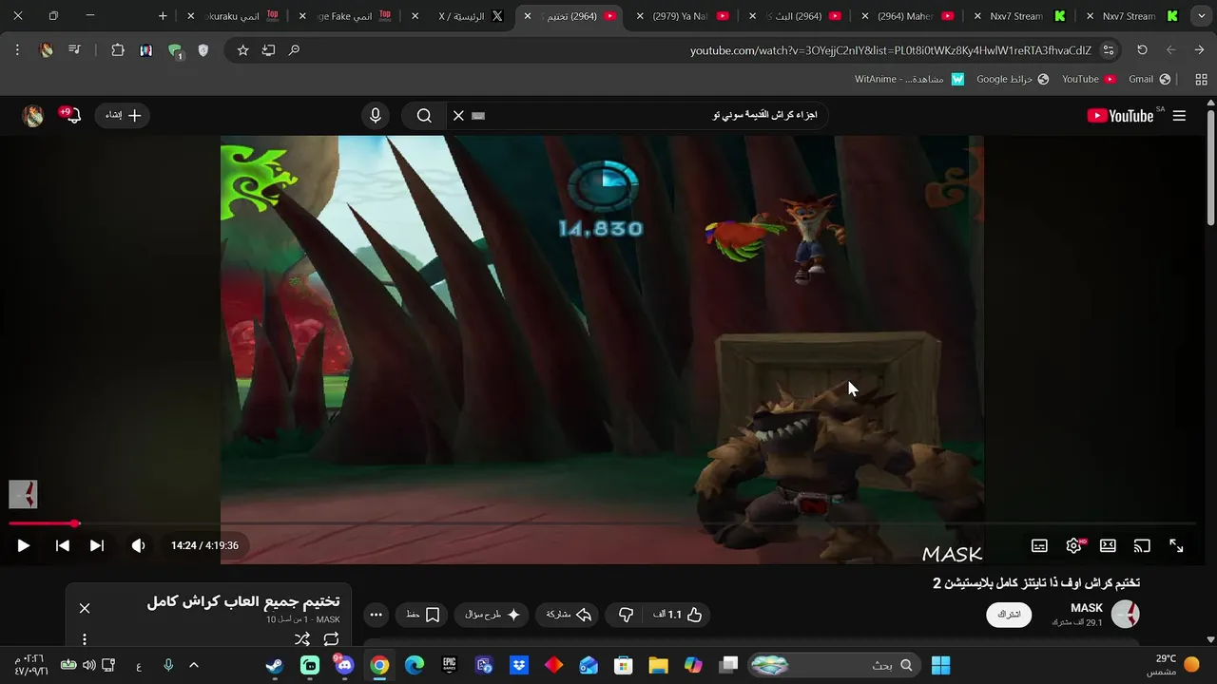Reload the page
Viewport: 1217px width, 684px height.
[x=1142, y=50]
